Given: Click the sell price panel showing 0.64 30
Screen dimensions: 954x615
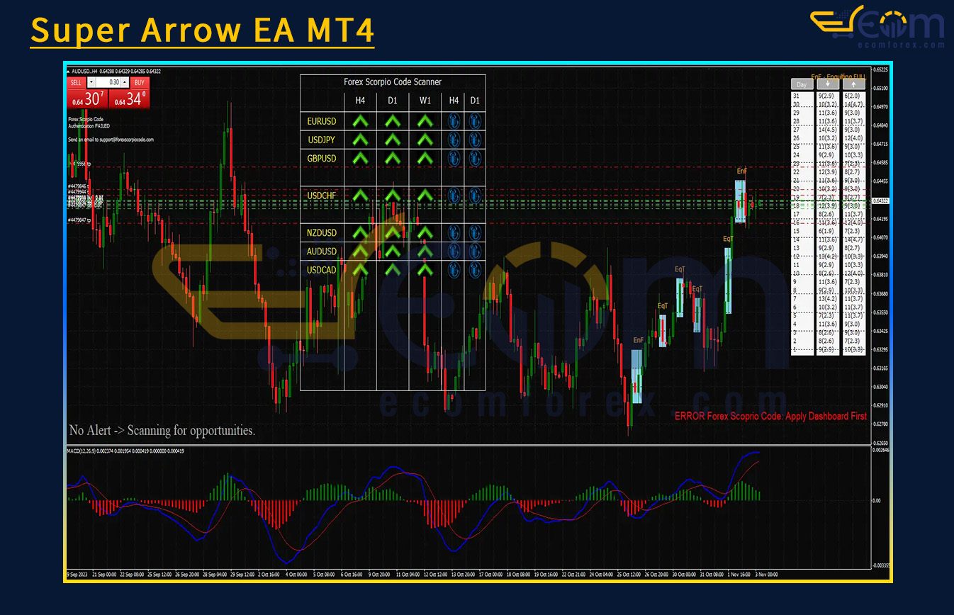Looking at the screenshot, I should (x=87, y=98).
